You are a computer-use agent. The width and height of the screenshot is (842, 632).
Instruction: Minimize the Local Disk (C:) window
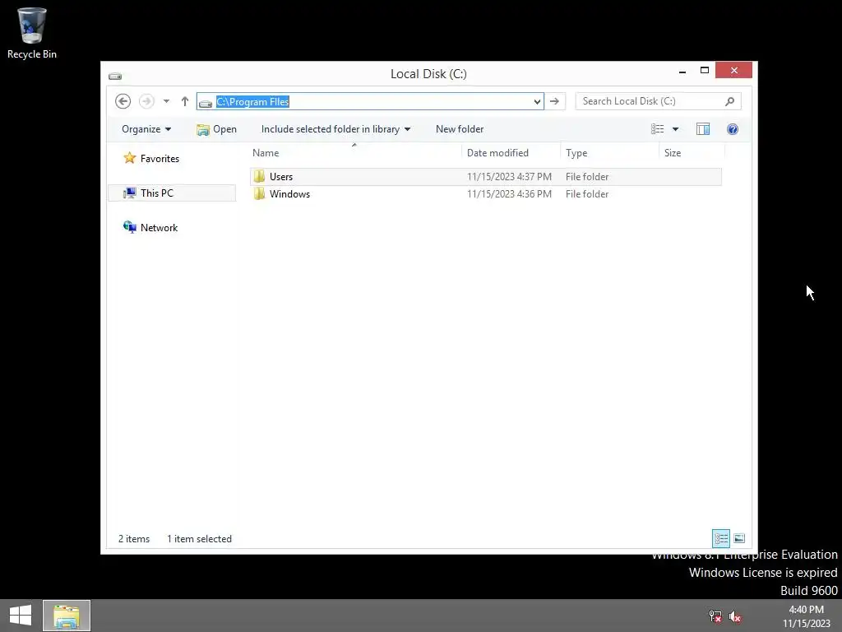682,71
